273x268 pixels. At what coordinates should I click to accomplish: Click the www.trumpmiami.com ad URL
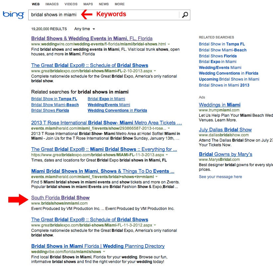[219, 110]
